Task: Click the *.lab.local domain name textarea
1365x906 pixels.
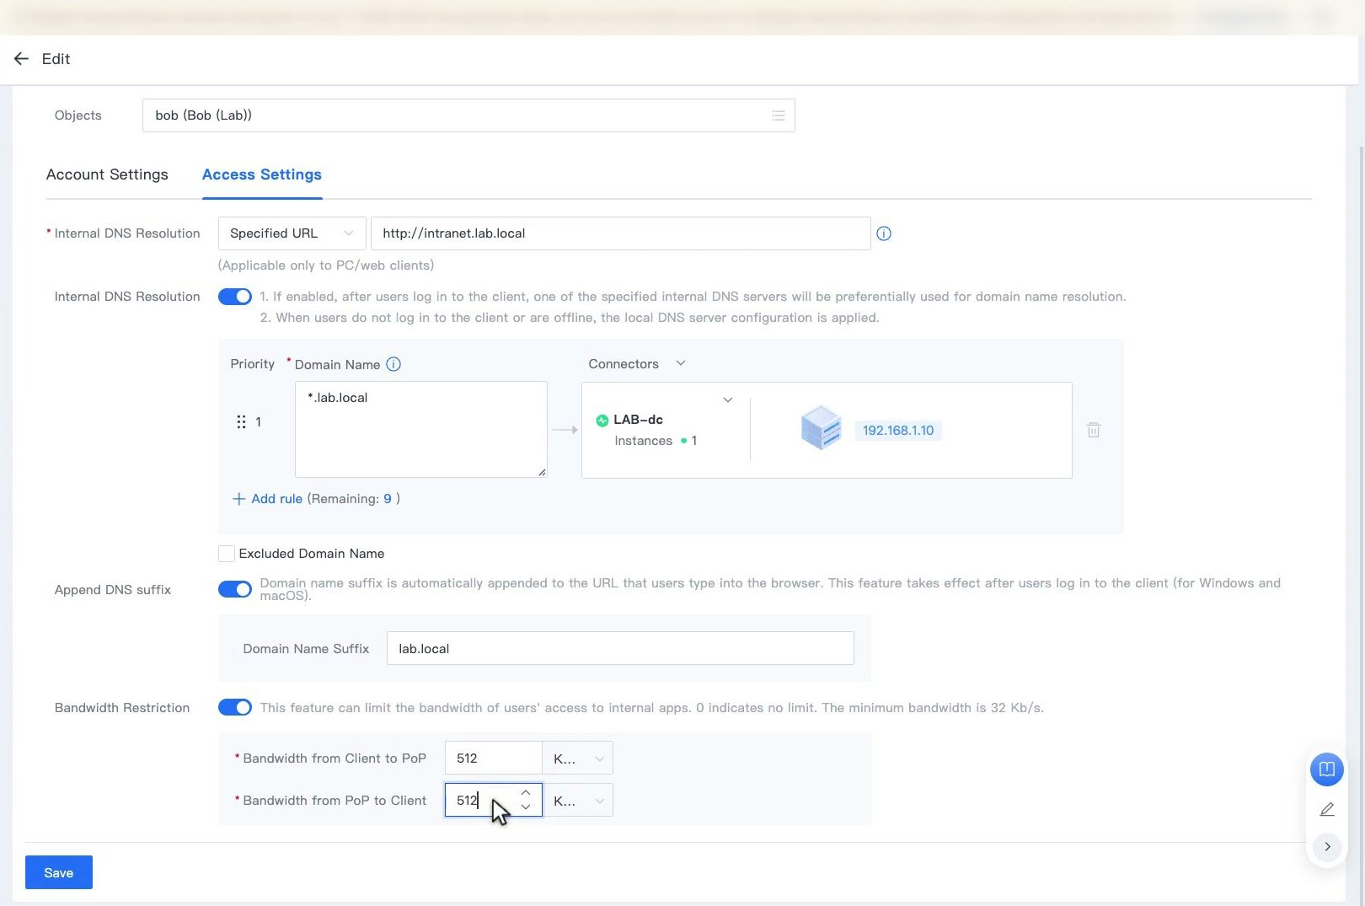Action: tap(421, 429)
